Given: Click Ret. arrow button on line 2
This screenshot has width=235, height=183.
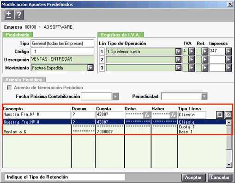Looking at the screenshot, I should (x=205, y=60).
